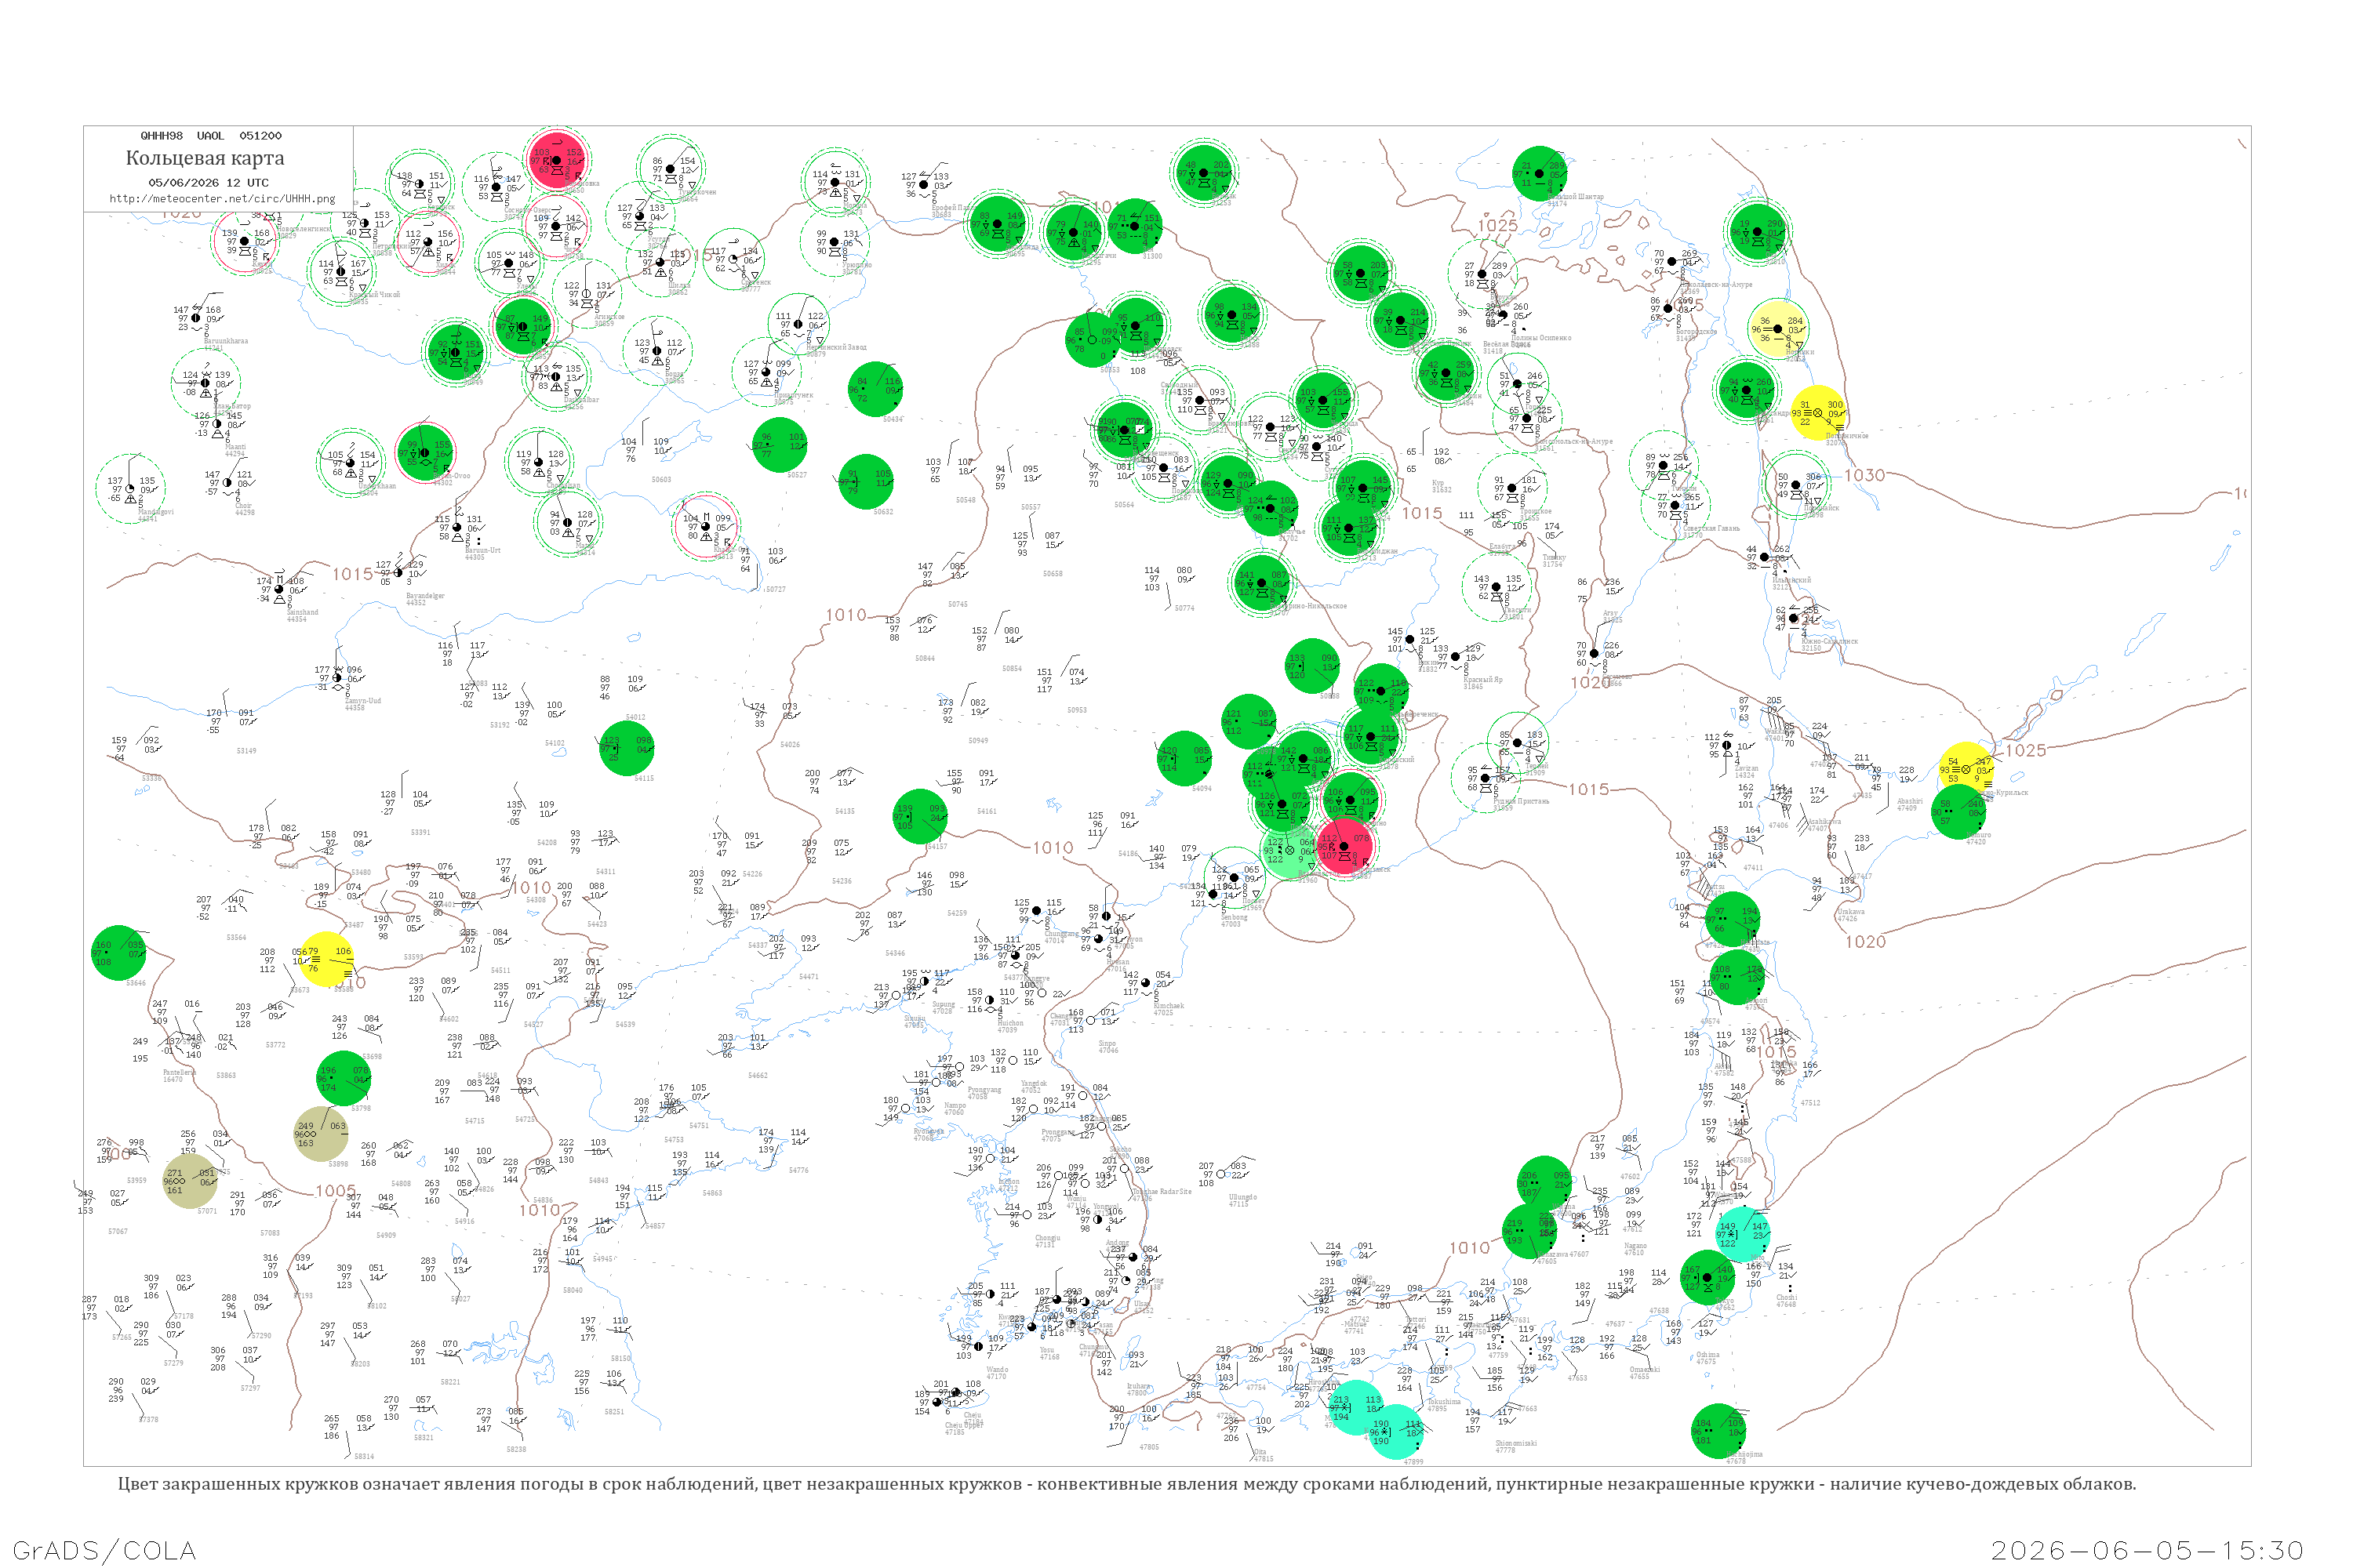Click the Борзя station plot

pyautogui.click(x=657, y=350)
